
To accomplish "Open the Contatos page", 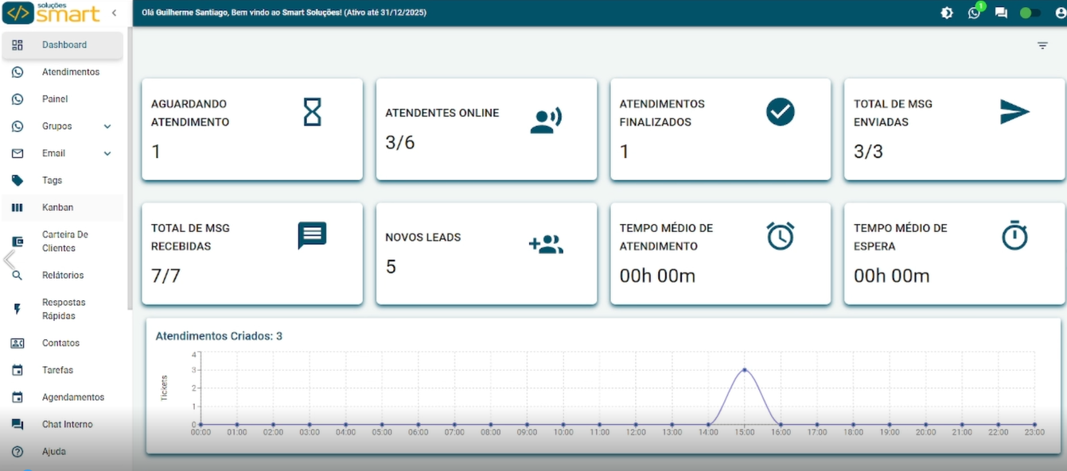I will coord(62,343).
